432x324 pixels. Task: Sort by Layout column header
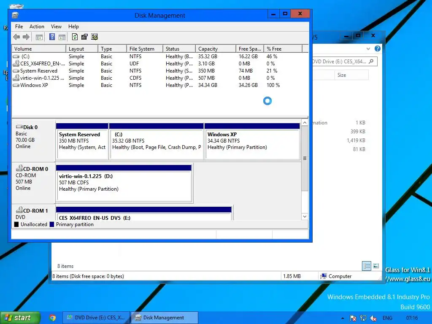pos(82,49)
